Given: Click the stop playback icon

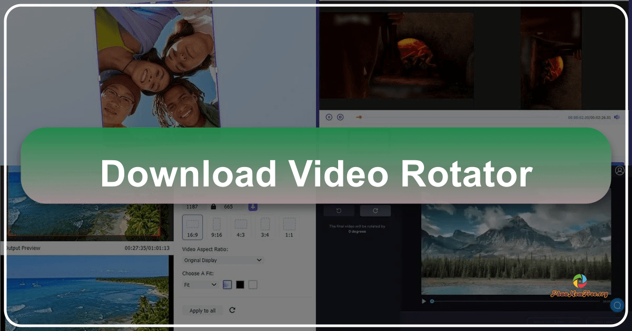Looking at the screenshot, I should click(x=340, y=117).
